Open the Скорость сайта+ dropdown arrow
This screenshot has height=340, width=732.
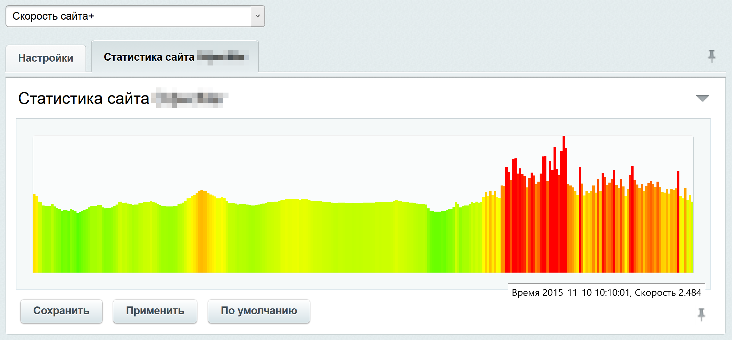click(x=258, y=16)
